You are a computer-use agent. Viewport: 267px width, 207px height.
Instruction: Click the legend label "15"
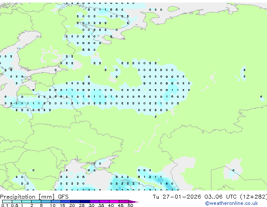coord(62,205)
